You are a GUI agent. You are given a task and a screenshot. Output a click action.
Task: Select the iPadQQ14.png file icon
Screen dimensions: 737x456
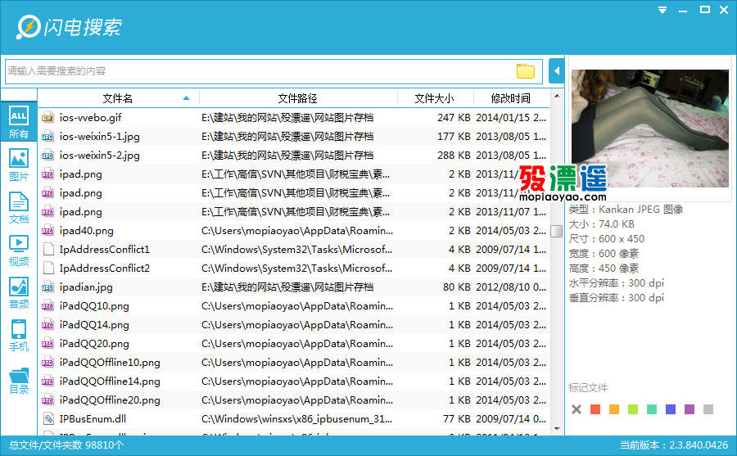(x=47, y=324)
